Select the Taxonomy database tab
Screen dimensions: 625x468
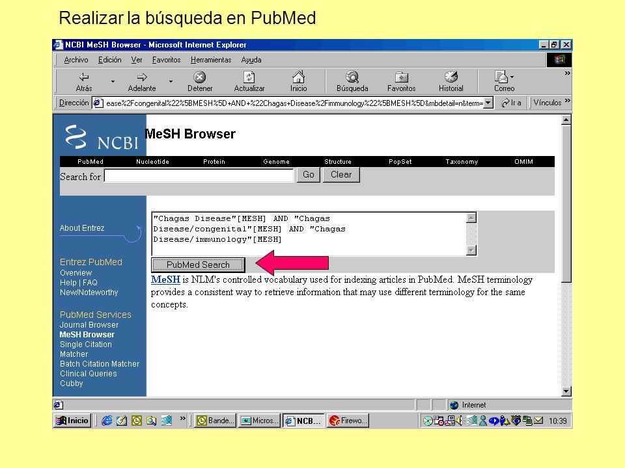(462, 162)
